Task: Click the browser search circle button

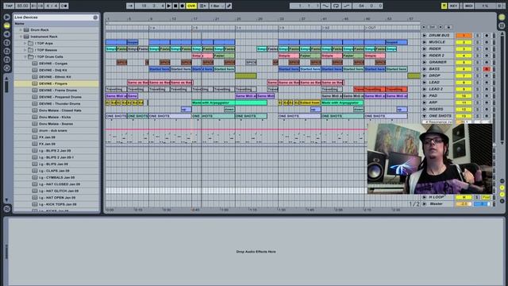Action: click(95, 17)
